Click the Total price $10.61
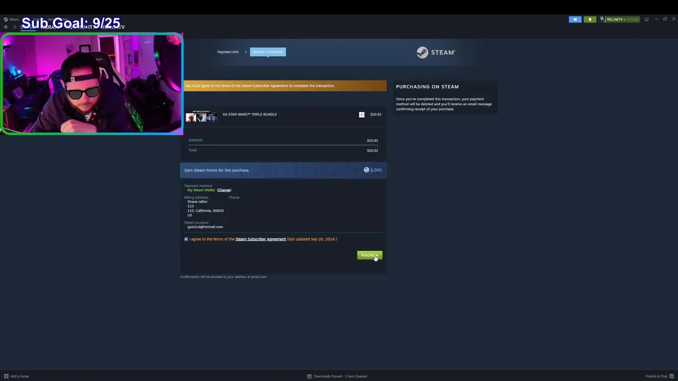The image size is (678, 381). [372, 150]
